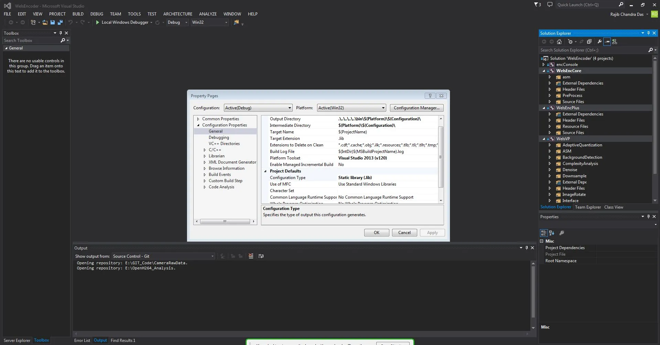Click OK in Property Pages dialog

(x=377, y=233)
